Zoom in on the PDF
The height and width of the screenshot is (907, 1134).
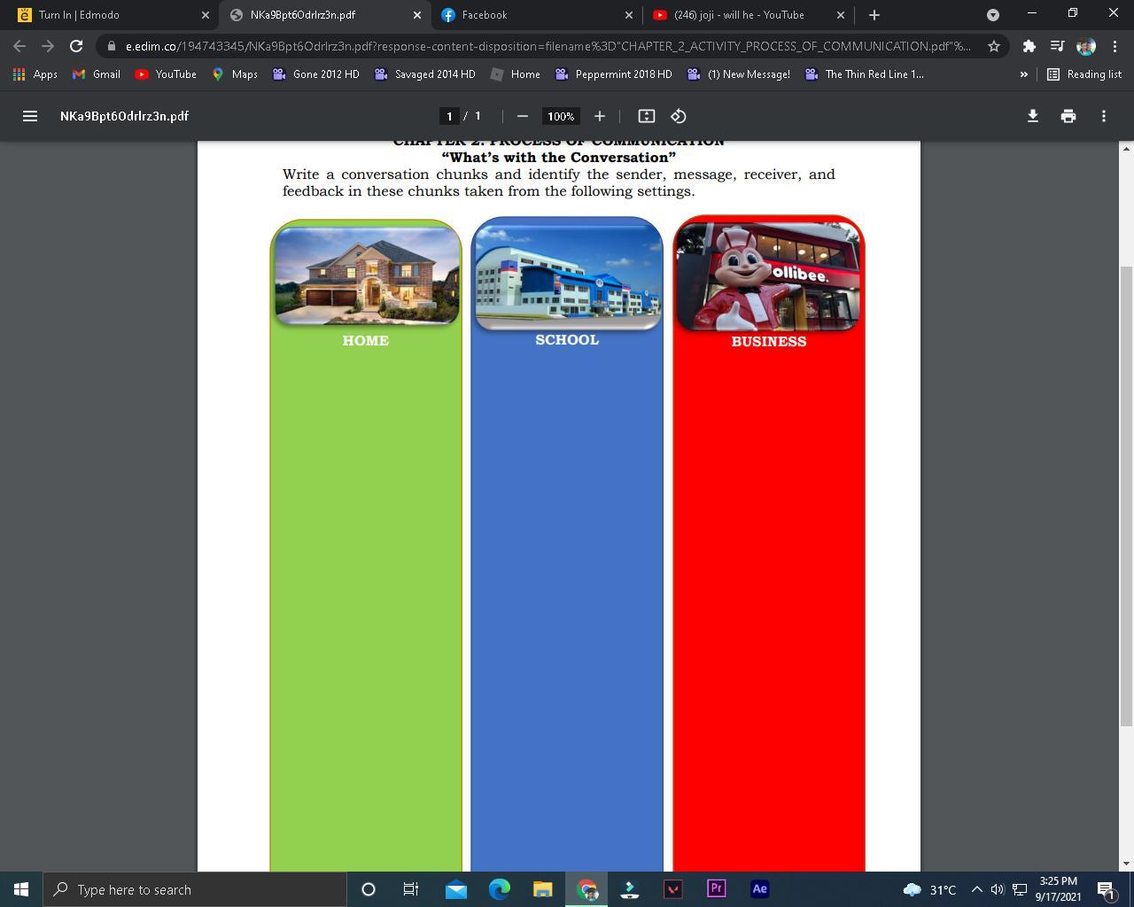click(x=600, y=116)
